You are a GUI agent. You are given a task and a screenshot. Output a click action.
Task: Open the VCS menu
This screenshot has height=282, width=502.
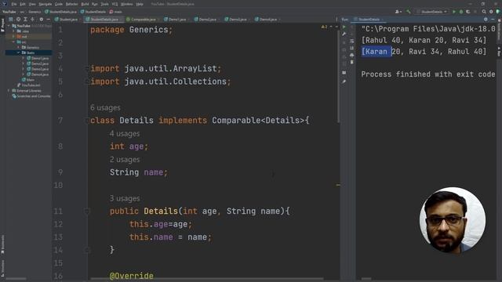pyautogui.click(x=115, y=4)
